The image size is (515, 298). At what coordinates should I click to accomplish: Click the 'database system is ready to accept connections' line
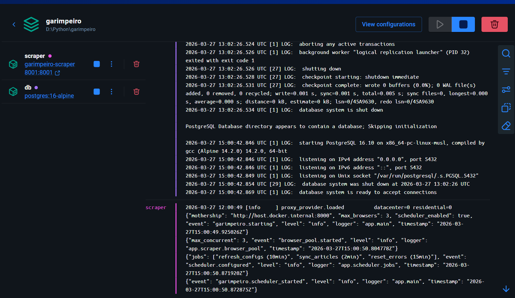[x=311, y=192]
